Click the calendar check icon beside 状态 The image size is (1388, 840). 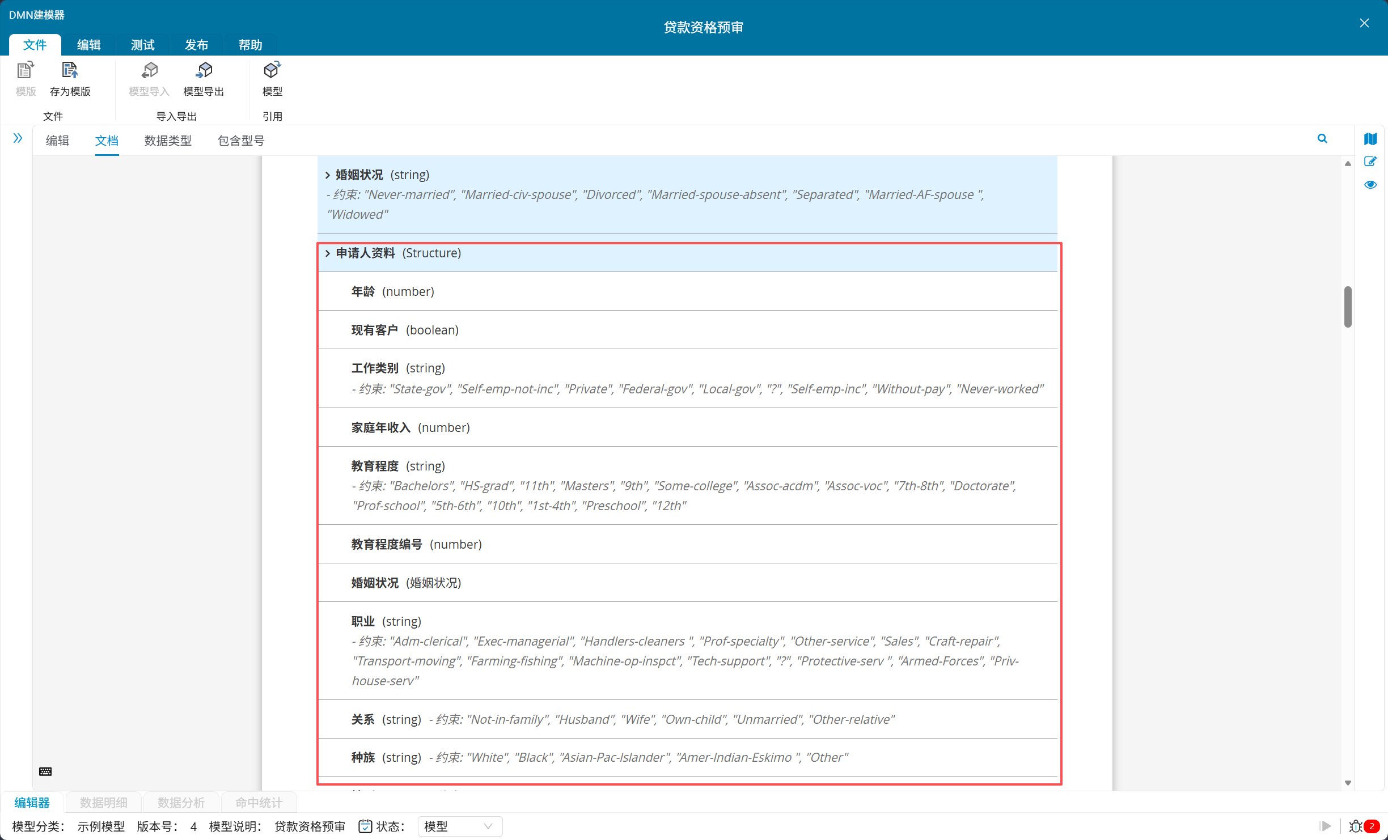point(365,826)
